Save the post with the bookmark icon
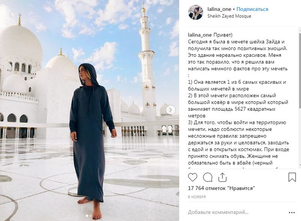 coord(292,177)
